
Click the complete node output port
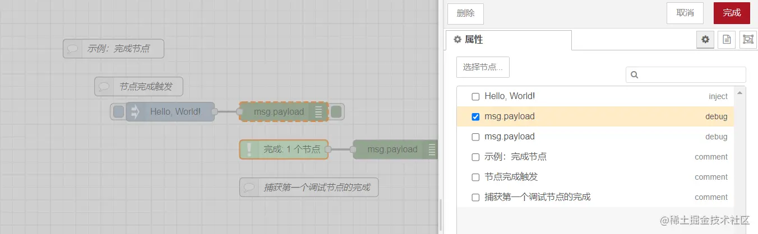tap(328, 149)
